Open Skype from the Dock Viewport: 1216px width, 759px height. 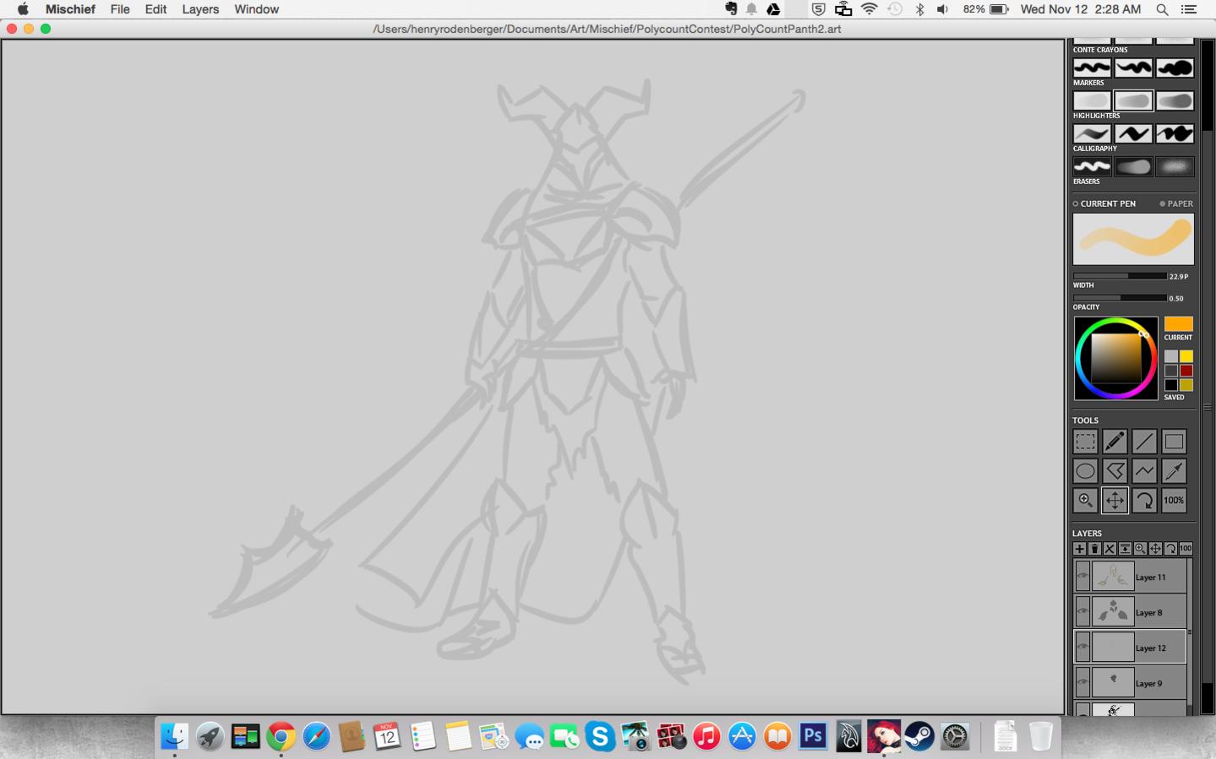point(600,736)
